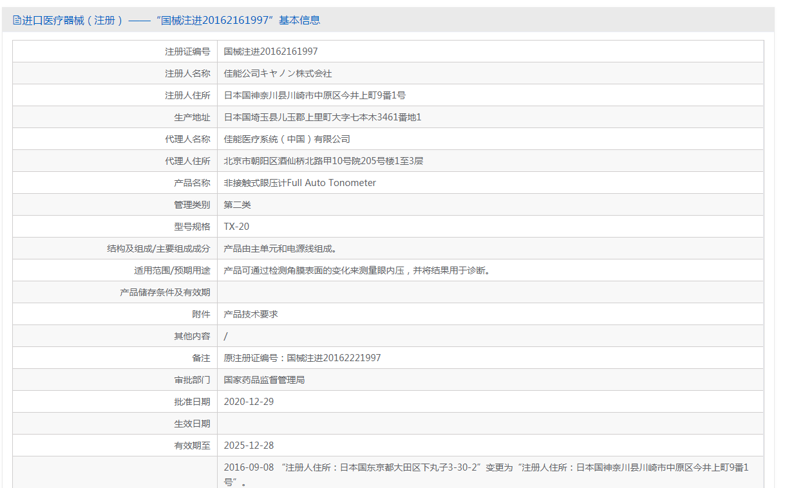
Task: Click the 生效日期 label
Action: point(192,424)
